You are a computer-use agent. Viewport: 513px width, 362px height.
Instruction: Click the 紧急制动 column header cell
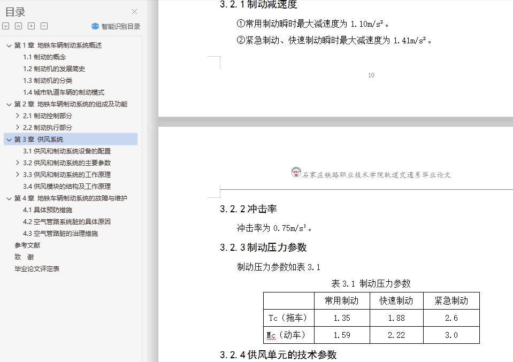point(451,301)
